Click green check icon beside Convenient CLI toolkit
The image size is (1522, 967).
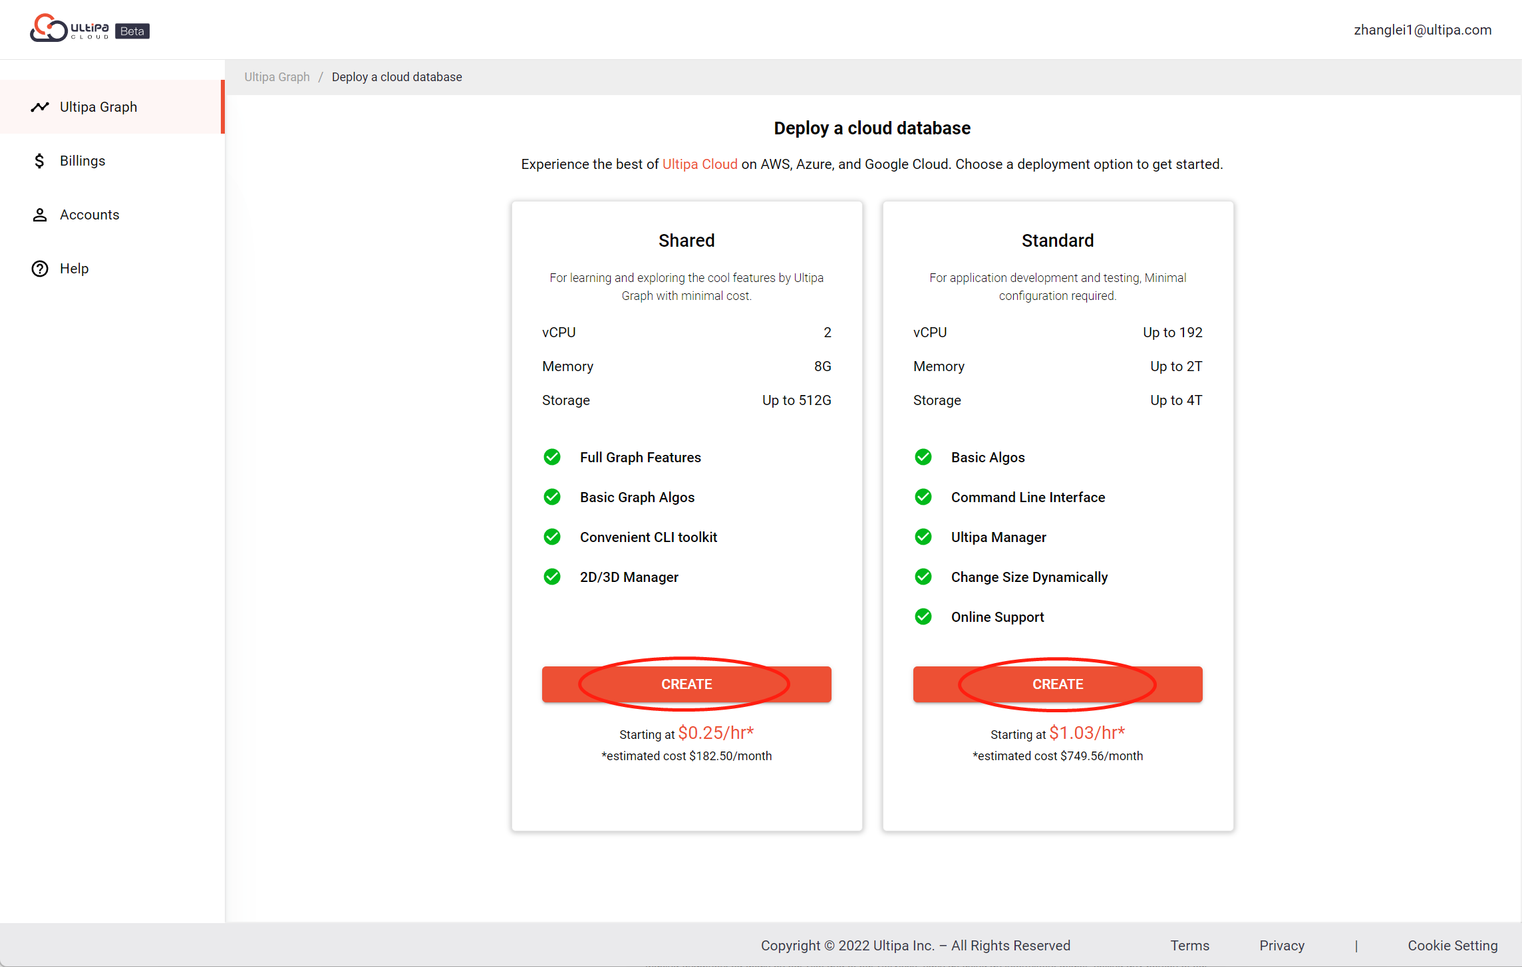click(x=552, y=537)
